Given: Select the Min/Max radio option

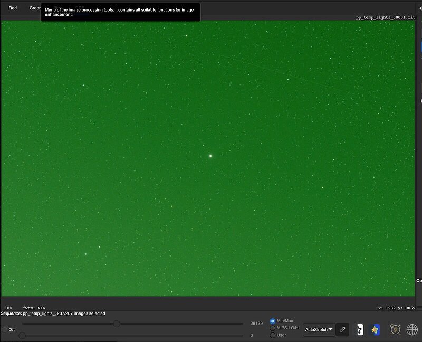Looking at the screenshot, I should [273, 321].
